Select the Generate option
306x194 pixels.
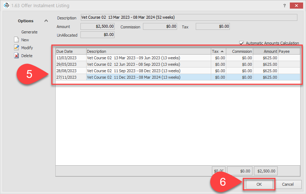click(x=29, y=32)
